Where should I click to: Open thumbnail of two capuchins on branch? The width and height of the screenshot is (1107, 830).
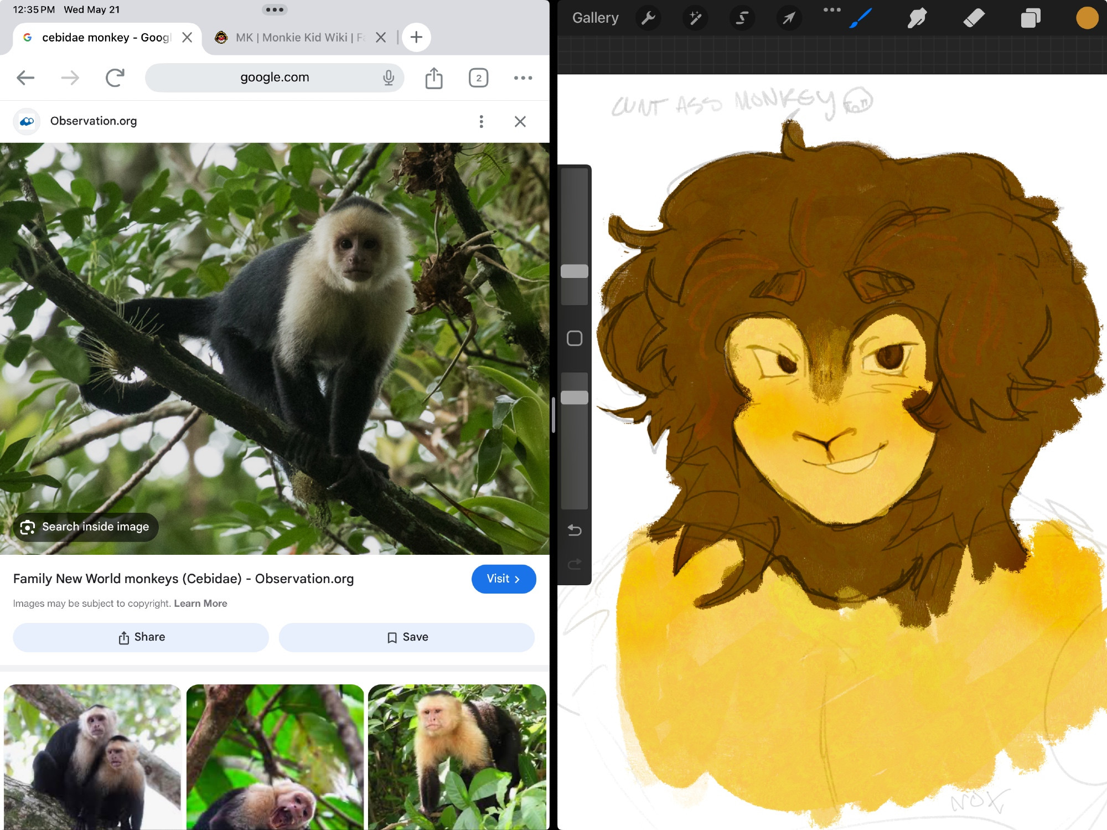(92, 757)
